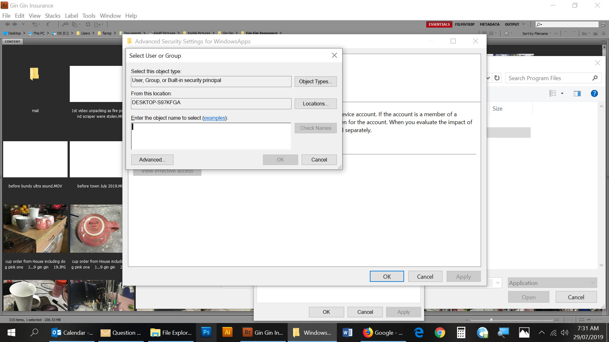
Task: Switch to the METADATA workspace
Action: click(489, 24)
